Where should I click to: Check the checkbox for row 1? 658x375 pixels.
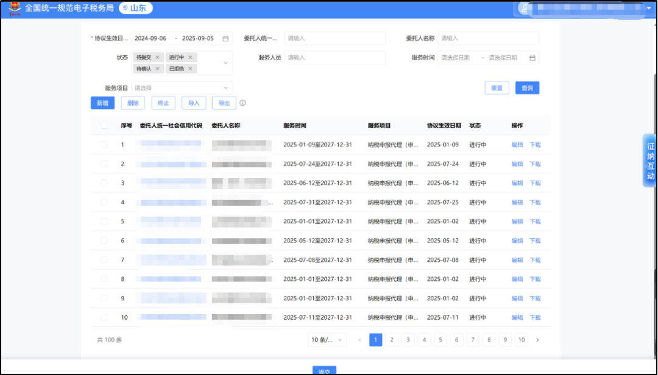click(104, 145)
